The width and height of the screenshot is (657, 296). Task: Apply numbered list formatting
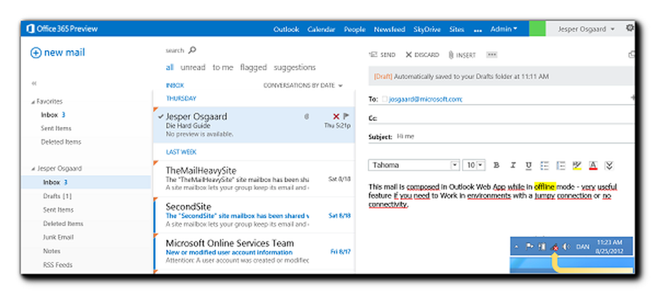pyautogui.click(x=560, y=165)
